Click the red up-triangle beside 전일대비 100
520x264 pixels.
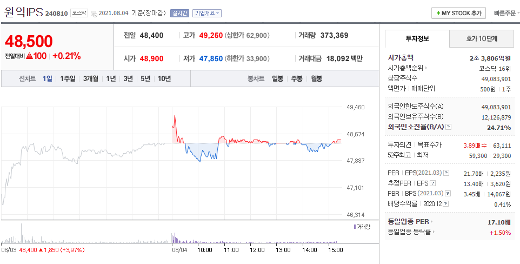(29, 56)
